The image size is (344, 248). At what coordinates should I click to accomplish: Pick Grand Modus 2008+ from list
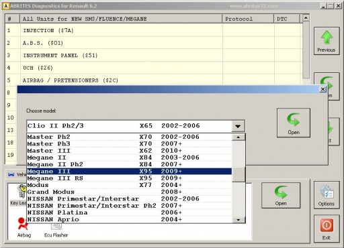click(129, 192)
